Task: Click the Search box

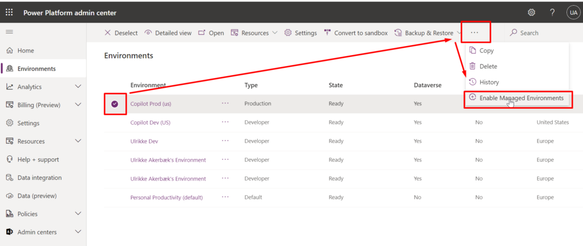Action: coord(543,32)
